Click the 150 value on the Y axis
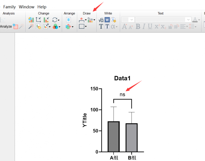 (x=94, y=89)
